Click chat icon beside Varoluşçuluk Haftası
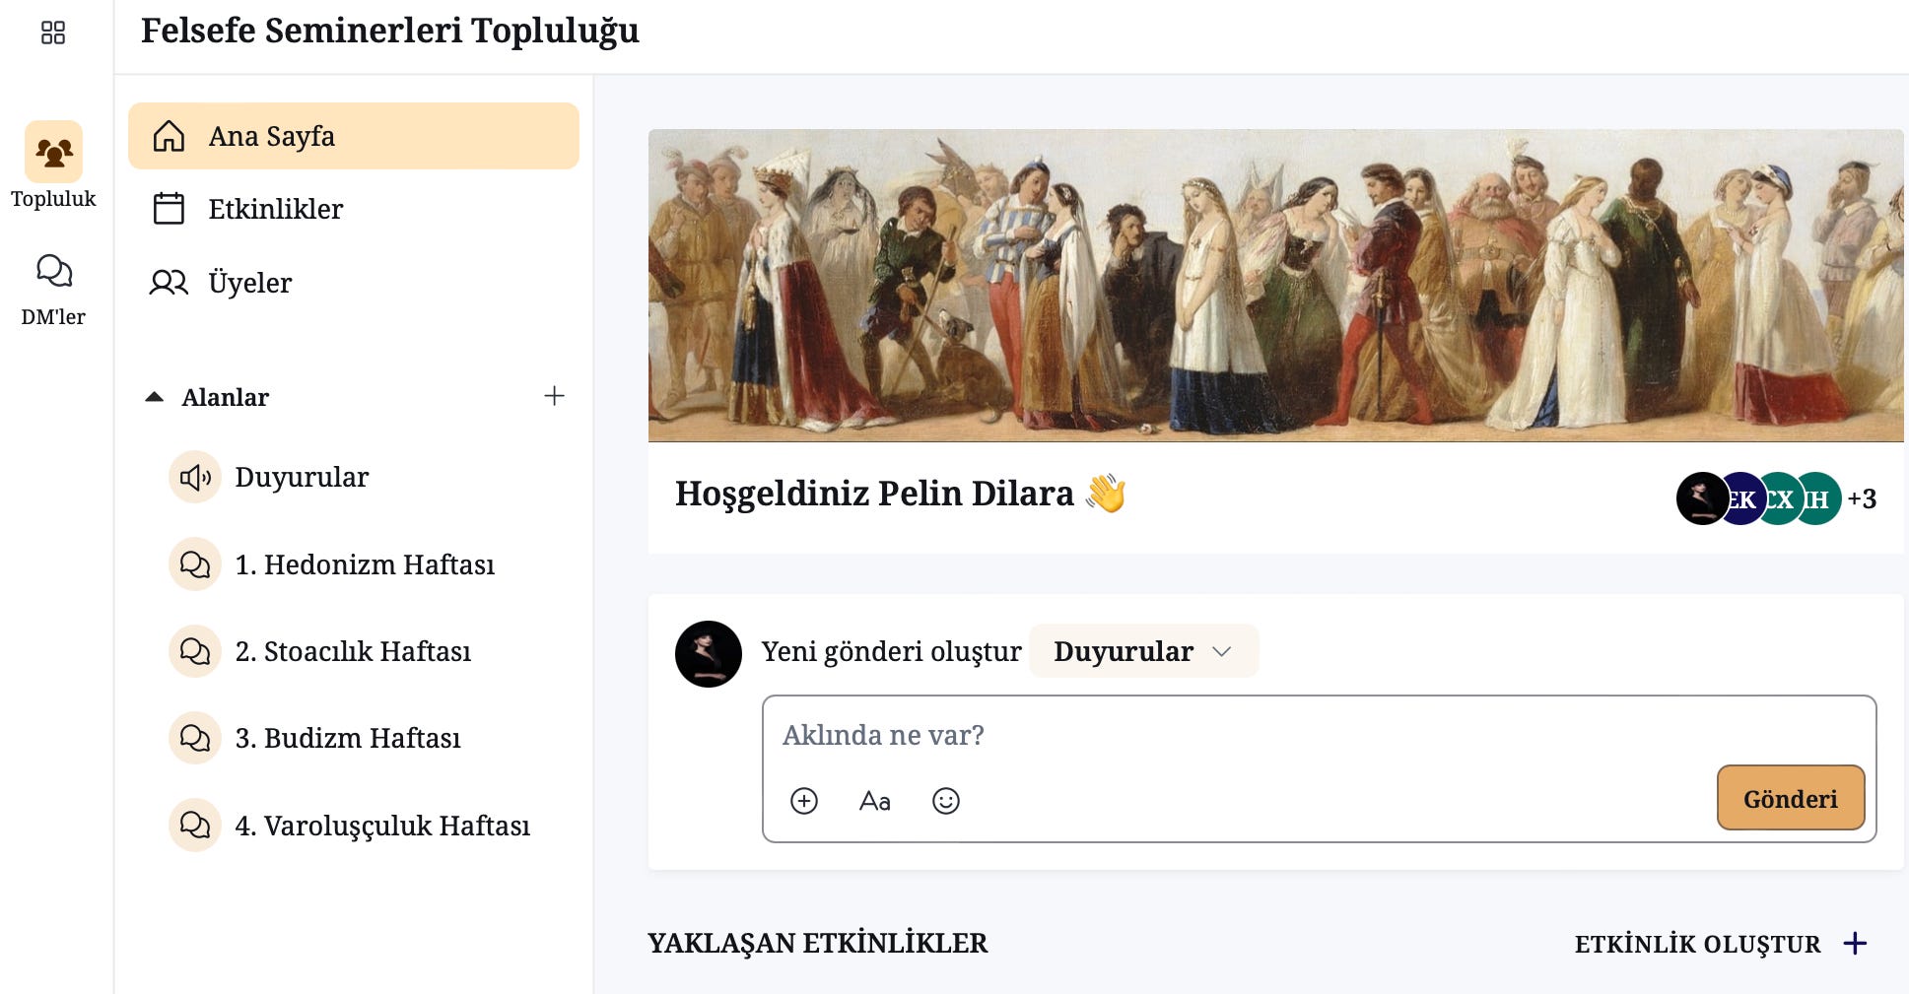 click(194, 826)
